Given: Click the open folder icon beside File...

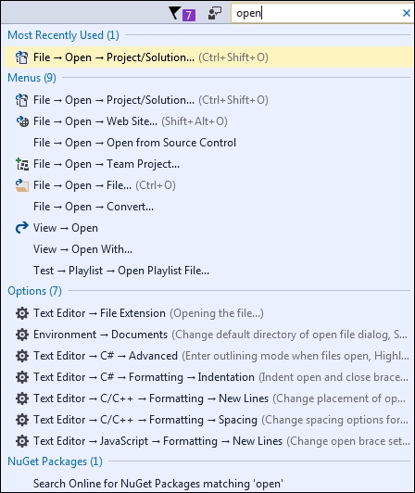Looking at the screenshot, I should click(x=22, y=185).
